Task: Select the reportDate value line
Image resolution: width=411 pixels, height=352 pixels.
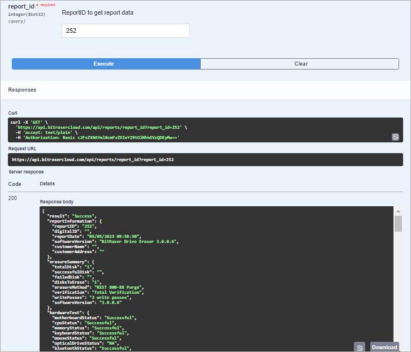Action: [97, 236]
